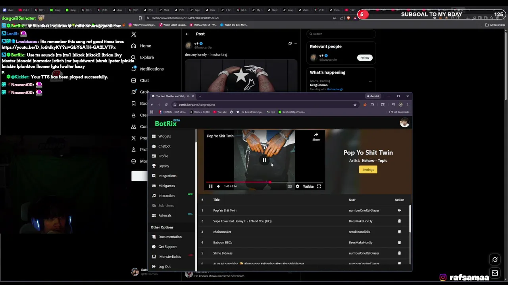Remove chainsmoker from the queue

pyautogui.click(x=399, y=232)
